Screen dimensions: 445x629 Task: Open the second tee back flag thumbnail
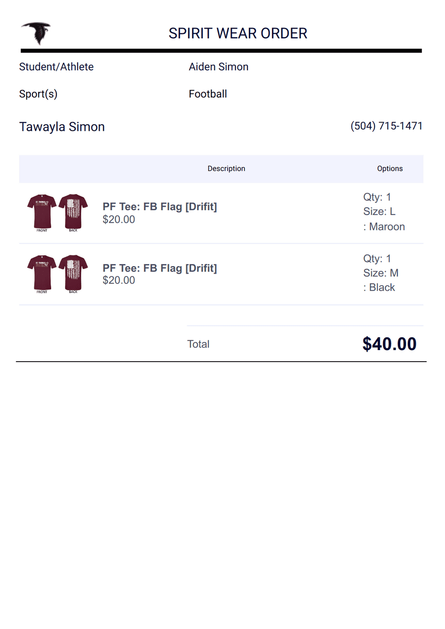(73, 274)
